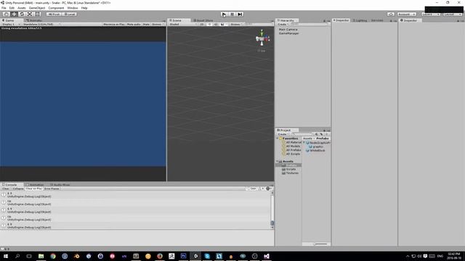
Task: Select All Materials favorite search
Action: pos(291,142)
